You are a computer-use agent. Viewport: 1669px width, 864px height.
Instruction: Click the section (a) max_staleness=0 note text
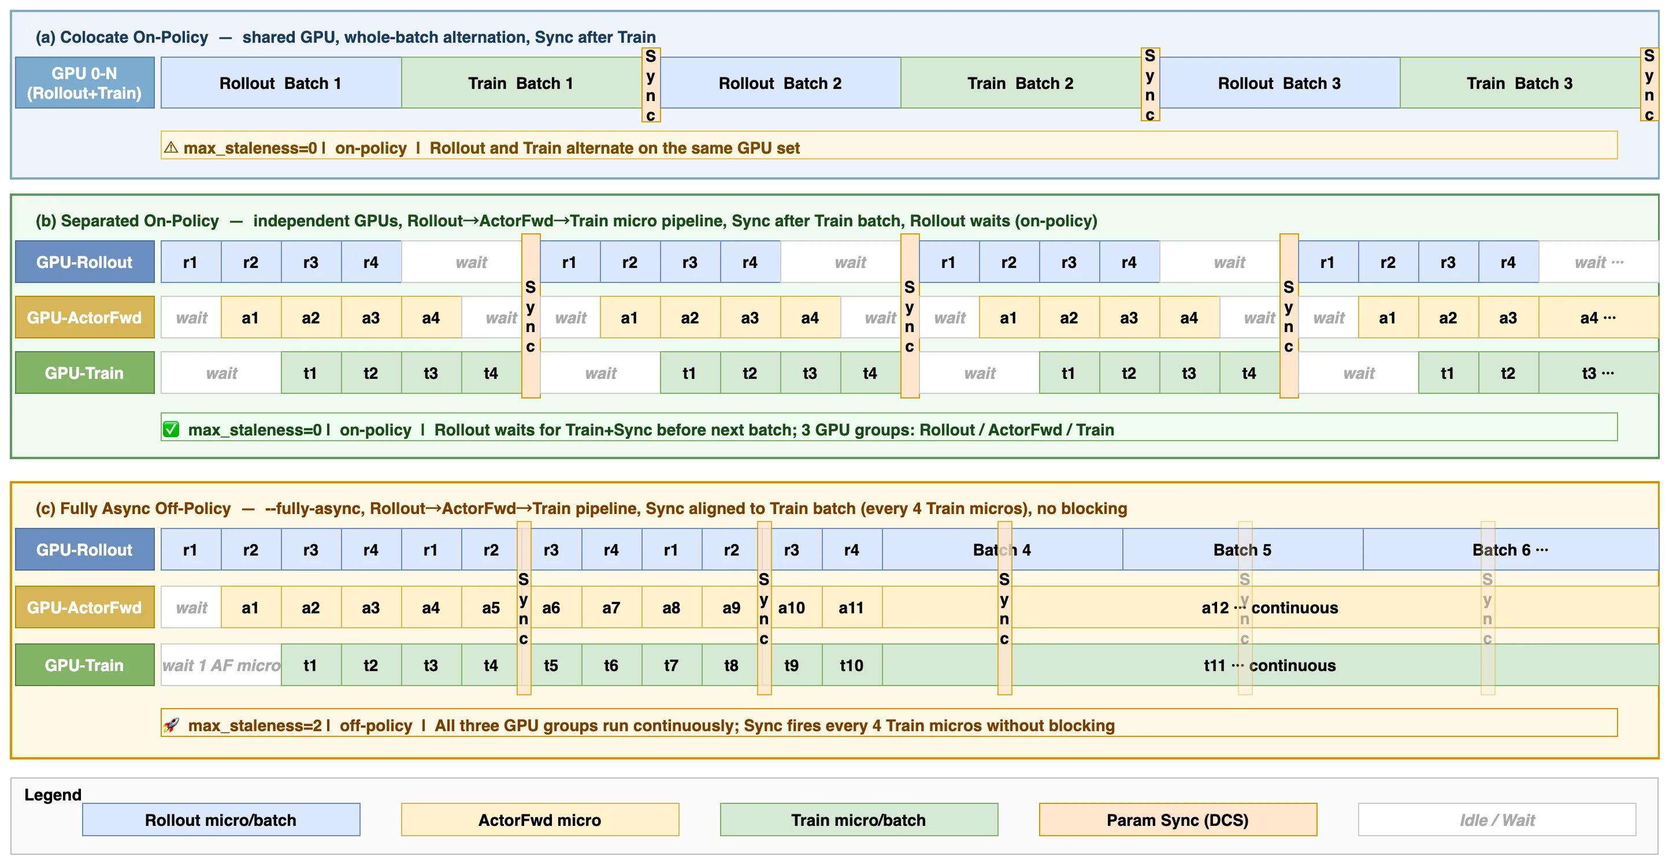point(492,148)
